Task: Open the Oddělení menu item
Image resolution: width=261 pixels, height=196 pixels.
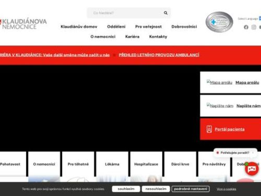Action: click(116, 27)
